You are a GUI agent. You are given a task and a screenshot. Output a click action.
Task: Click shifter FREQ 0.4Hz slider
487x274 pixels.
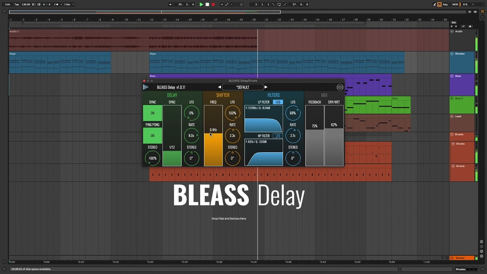point(213,135)
